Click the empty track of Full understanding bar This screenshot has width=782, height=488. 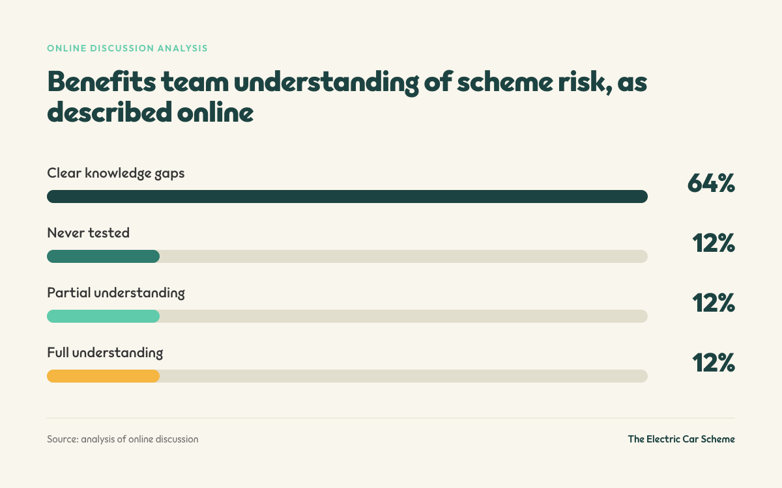pos(403,376)
